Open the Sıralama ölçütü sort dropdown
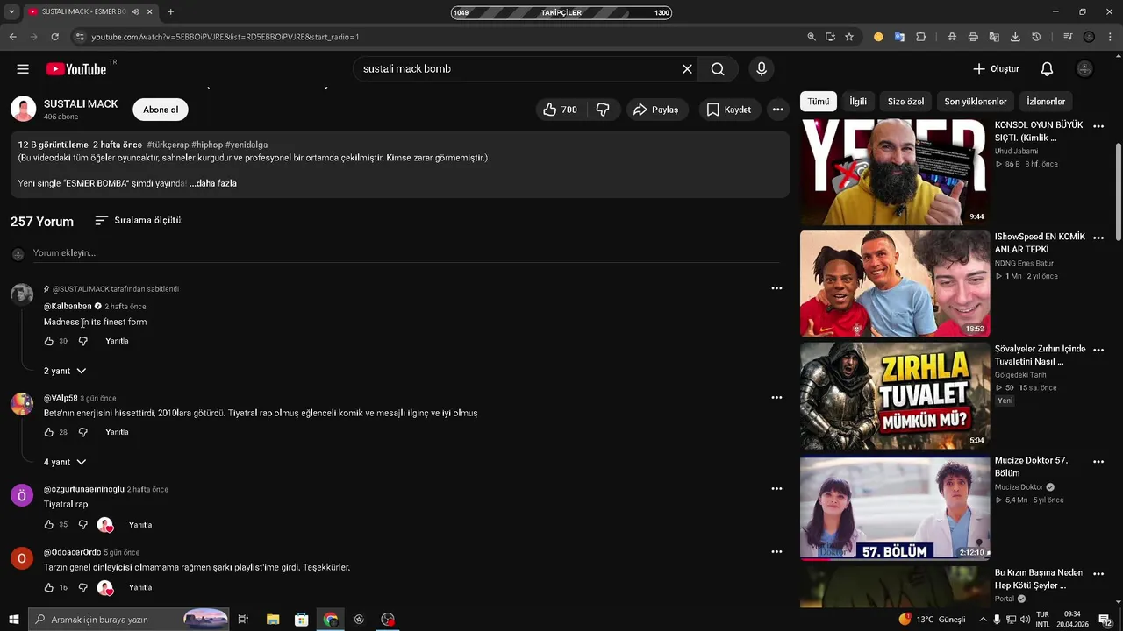The image size is (1123, 631). pyautogui.click(x=139, y=221)
